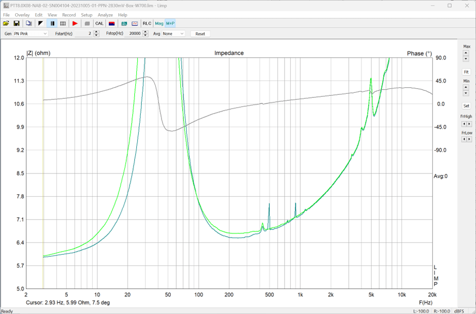Switch to magnitude-only view with Mag
Viewport: 476px width, 314px height.
point(159,23)
